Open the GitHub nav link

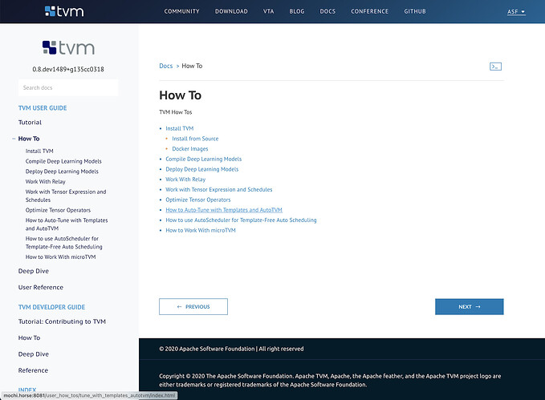[x=415, y=12]
